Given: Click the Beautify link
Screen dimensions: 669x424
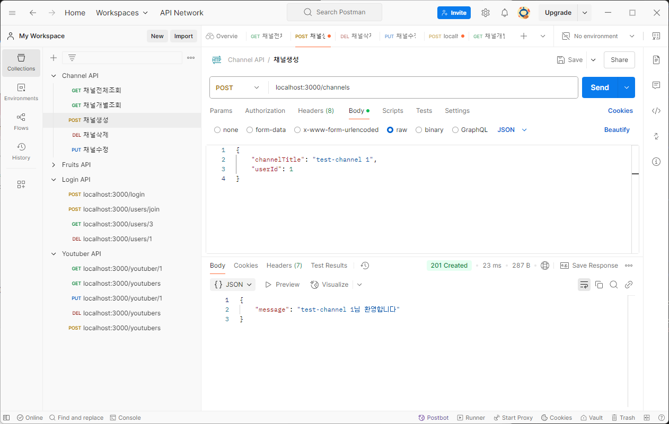Looking at the screenshot, I should tap(617, 130).
